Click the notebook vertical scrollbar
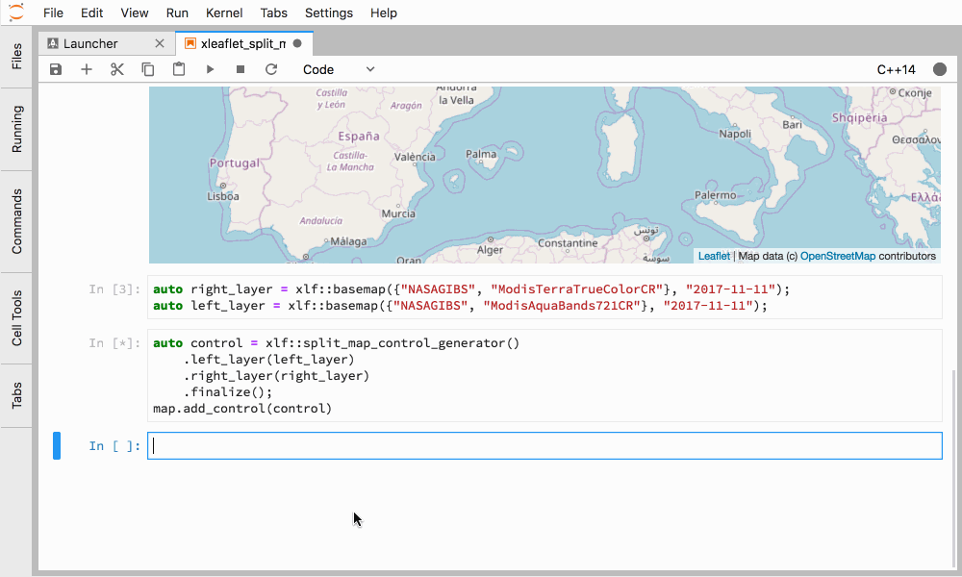The width and height of the screenshot is (962, 577). 952,466
